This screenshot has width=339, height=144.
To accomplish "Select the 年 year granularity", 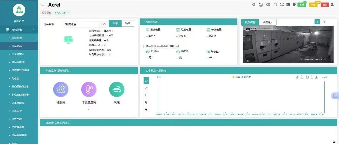I will click(x=146, y=110).
